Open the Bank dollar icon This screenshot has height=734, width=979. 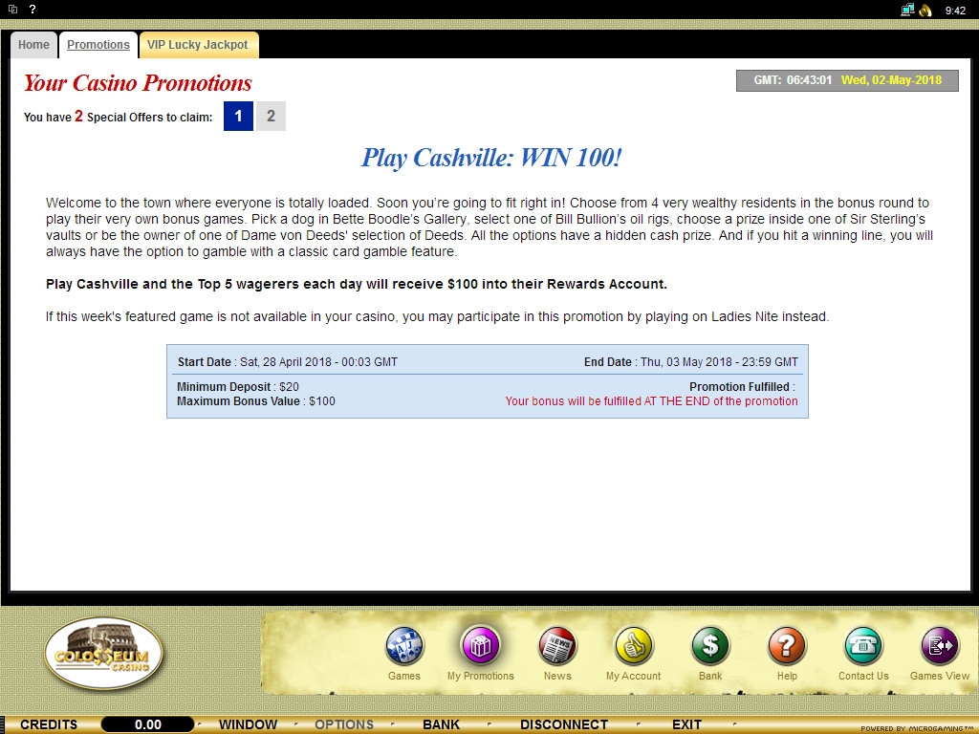pos(710,647)
